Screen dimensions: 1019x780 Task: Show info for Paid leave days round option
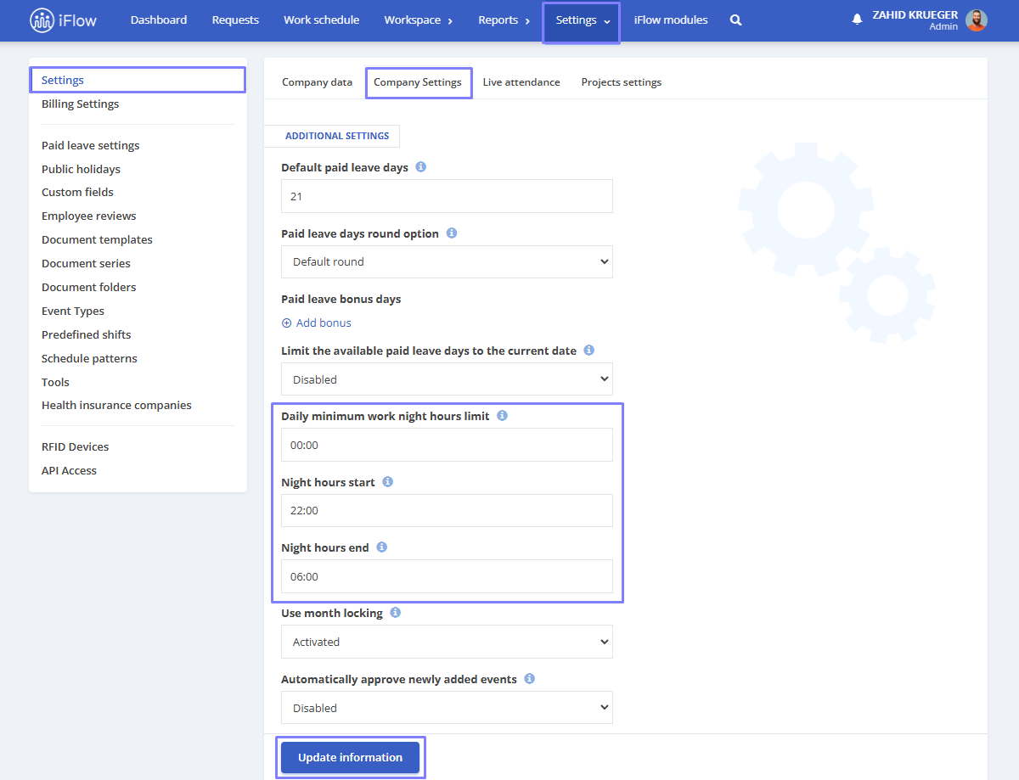click(x=452, y=233)
